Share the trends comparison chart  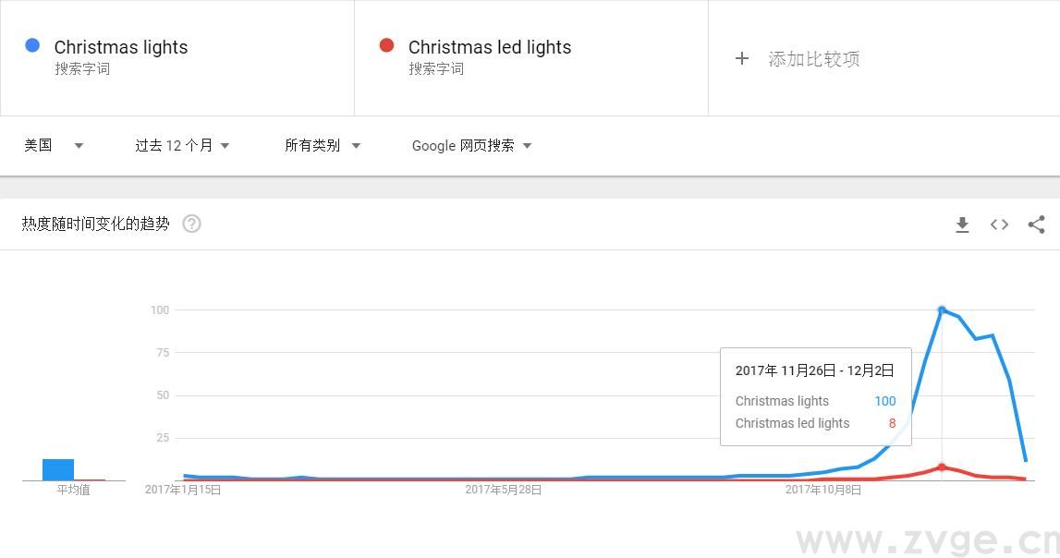(1036, 224)
